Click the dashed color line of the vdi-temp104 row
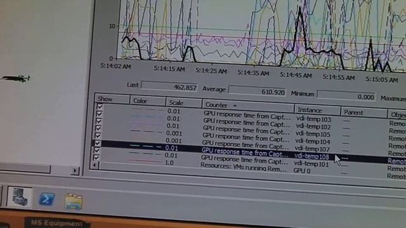 pyautogui.click(x=147, y=131)
